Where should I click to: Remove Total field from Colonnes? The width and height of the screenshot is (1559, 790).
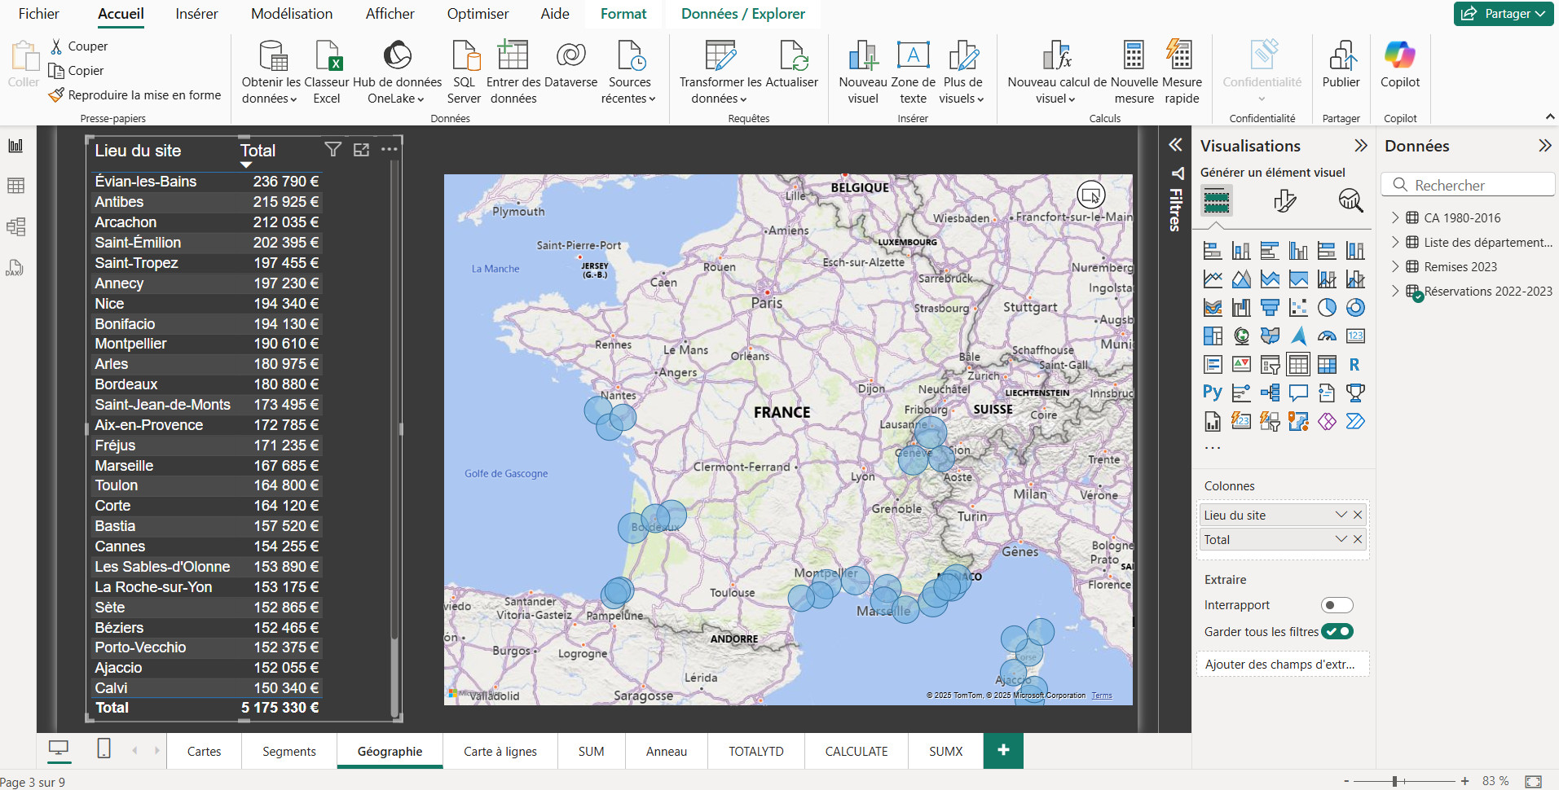[x=1358, y=539]
